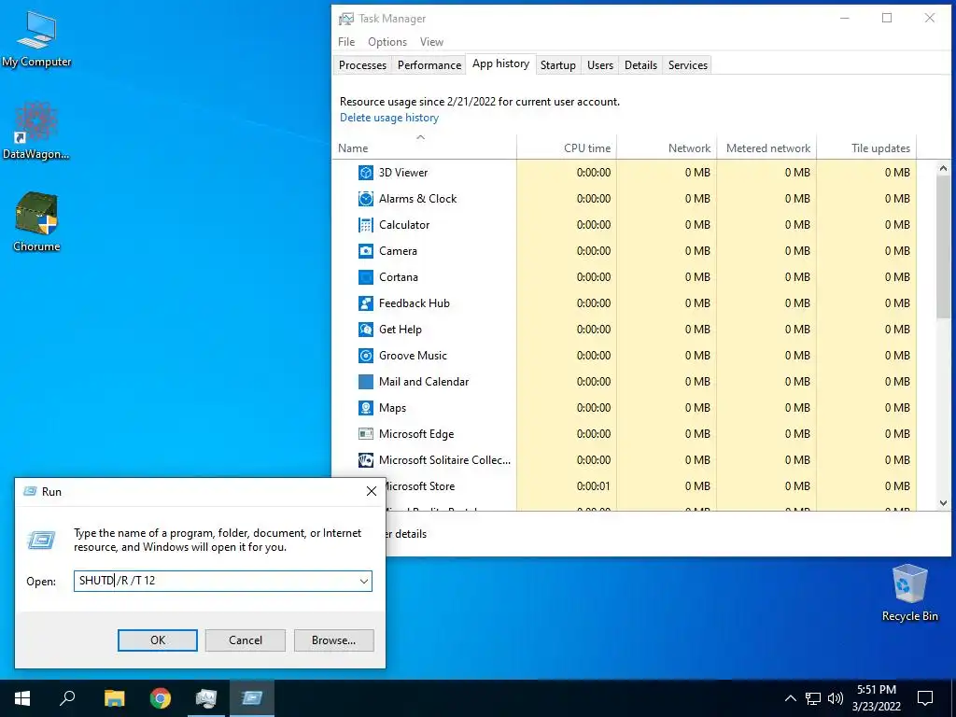Switch to the Performance tab
956x717 pixels.
[429, 65]
